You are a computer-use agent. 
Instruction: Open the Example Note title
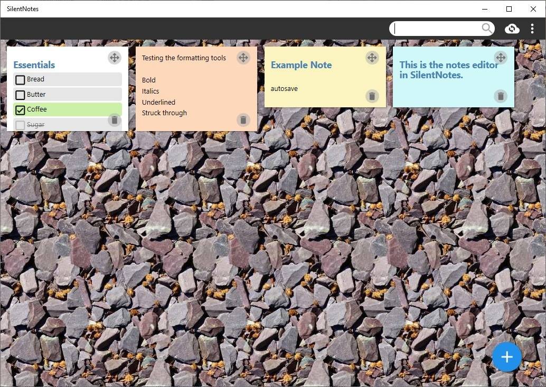click(301, 65)
